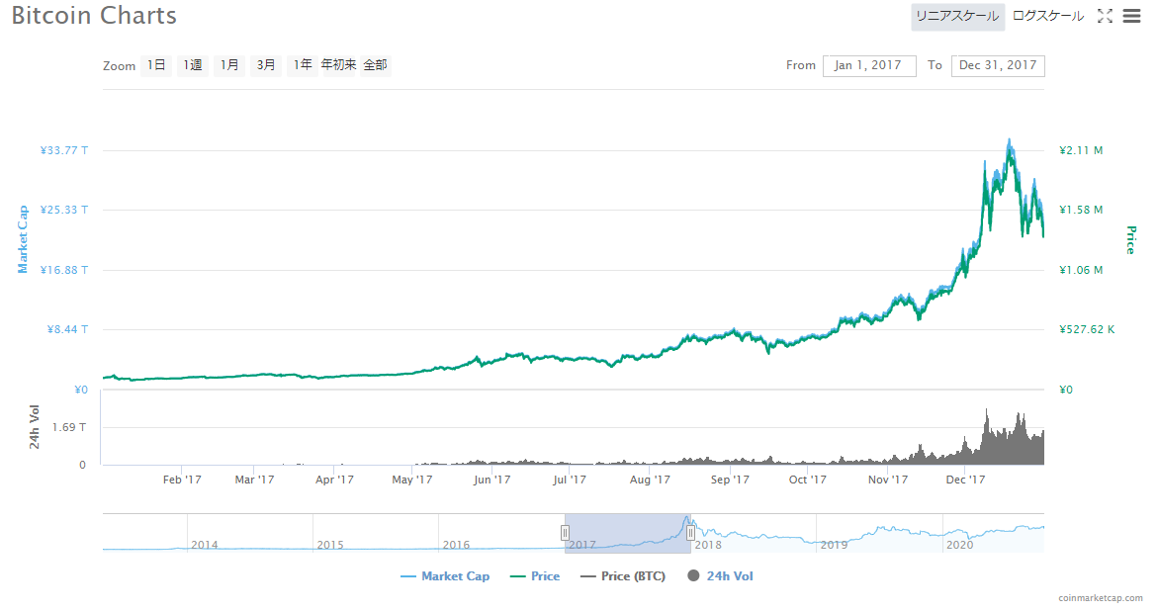Click Apr '17 x-axis label

point(334,480)
